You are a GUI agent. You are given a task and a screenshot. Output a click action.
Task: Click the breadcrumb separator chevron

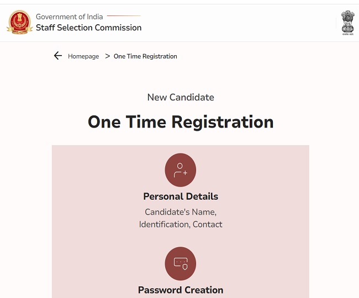tap(107, 56)
